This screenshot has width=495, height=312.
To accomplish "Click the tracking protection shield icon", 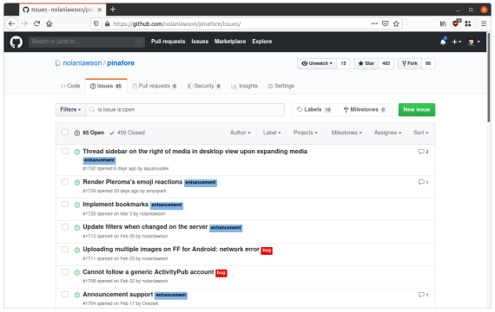I will [x=96, y=23].
